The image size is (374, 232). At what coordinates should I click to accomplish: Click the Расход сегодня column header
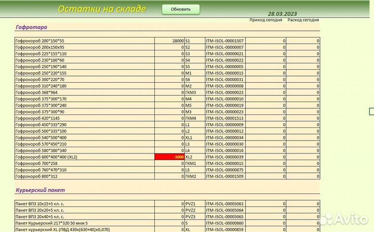[303, 20]
